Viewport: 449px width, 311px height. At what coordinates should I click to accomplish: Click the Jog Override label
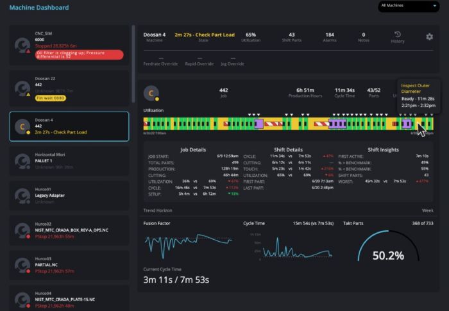232,64
